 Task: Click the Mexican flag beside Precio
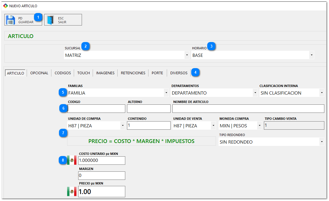coord(72,191)
